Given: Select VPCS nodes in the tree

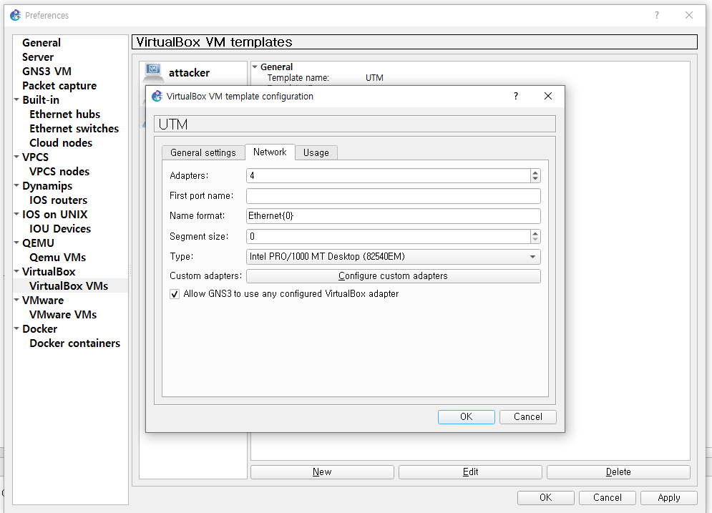Looking at the screenshot, I should 59,172.
